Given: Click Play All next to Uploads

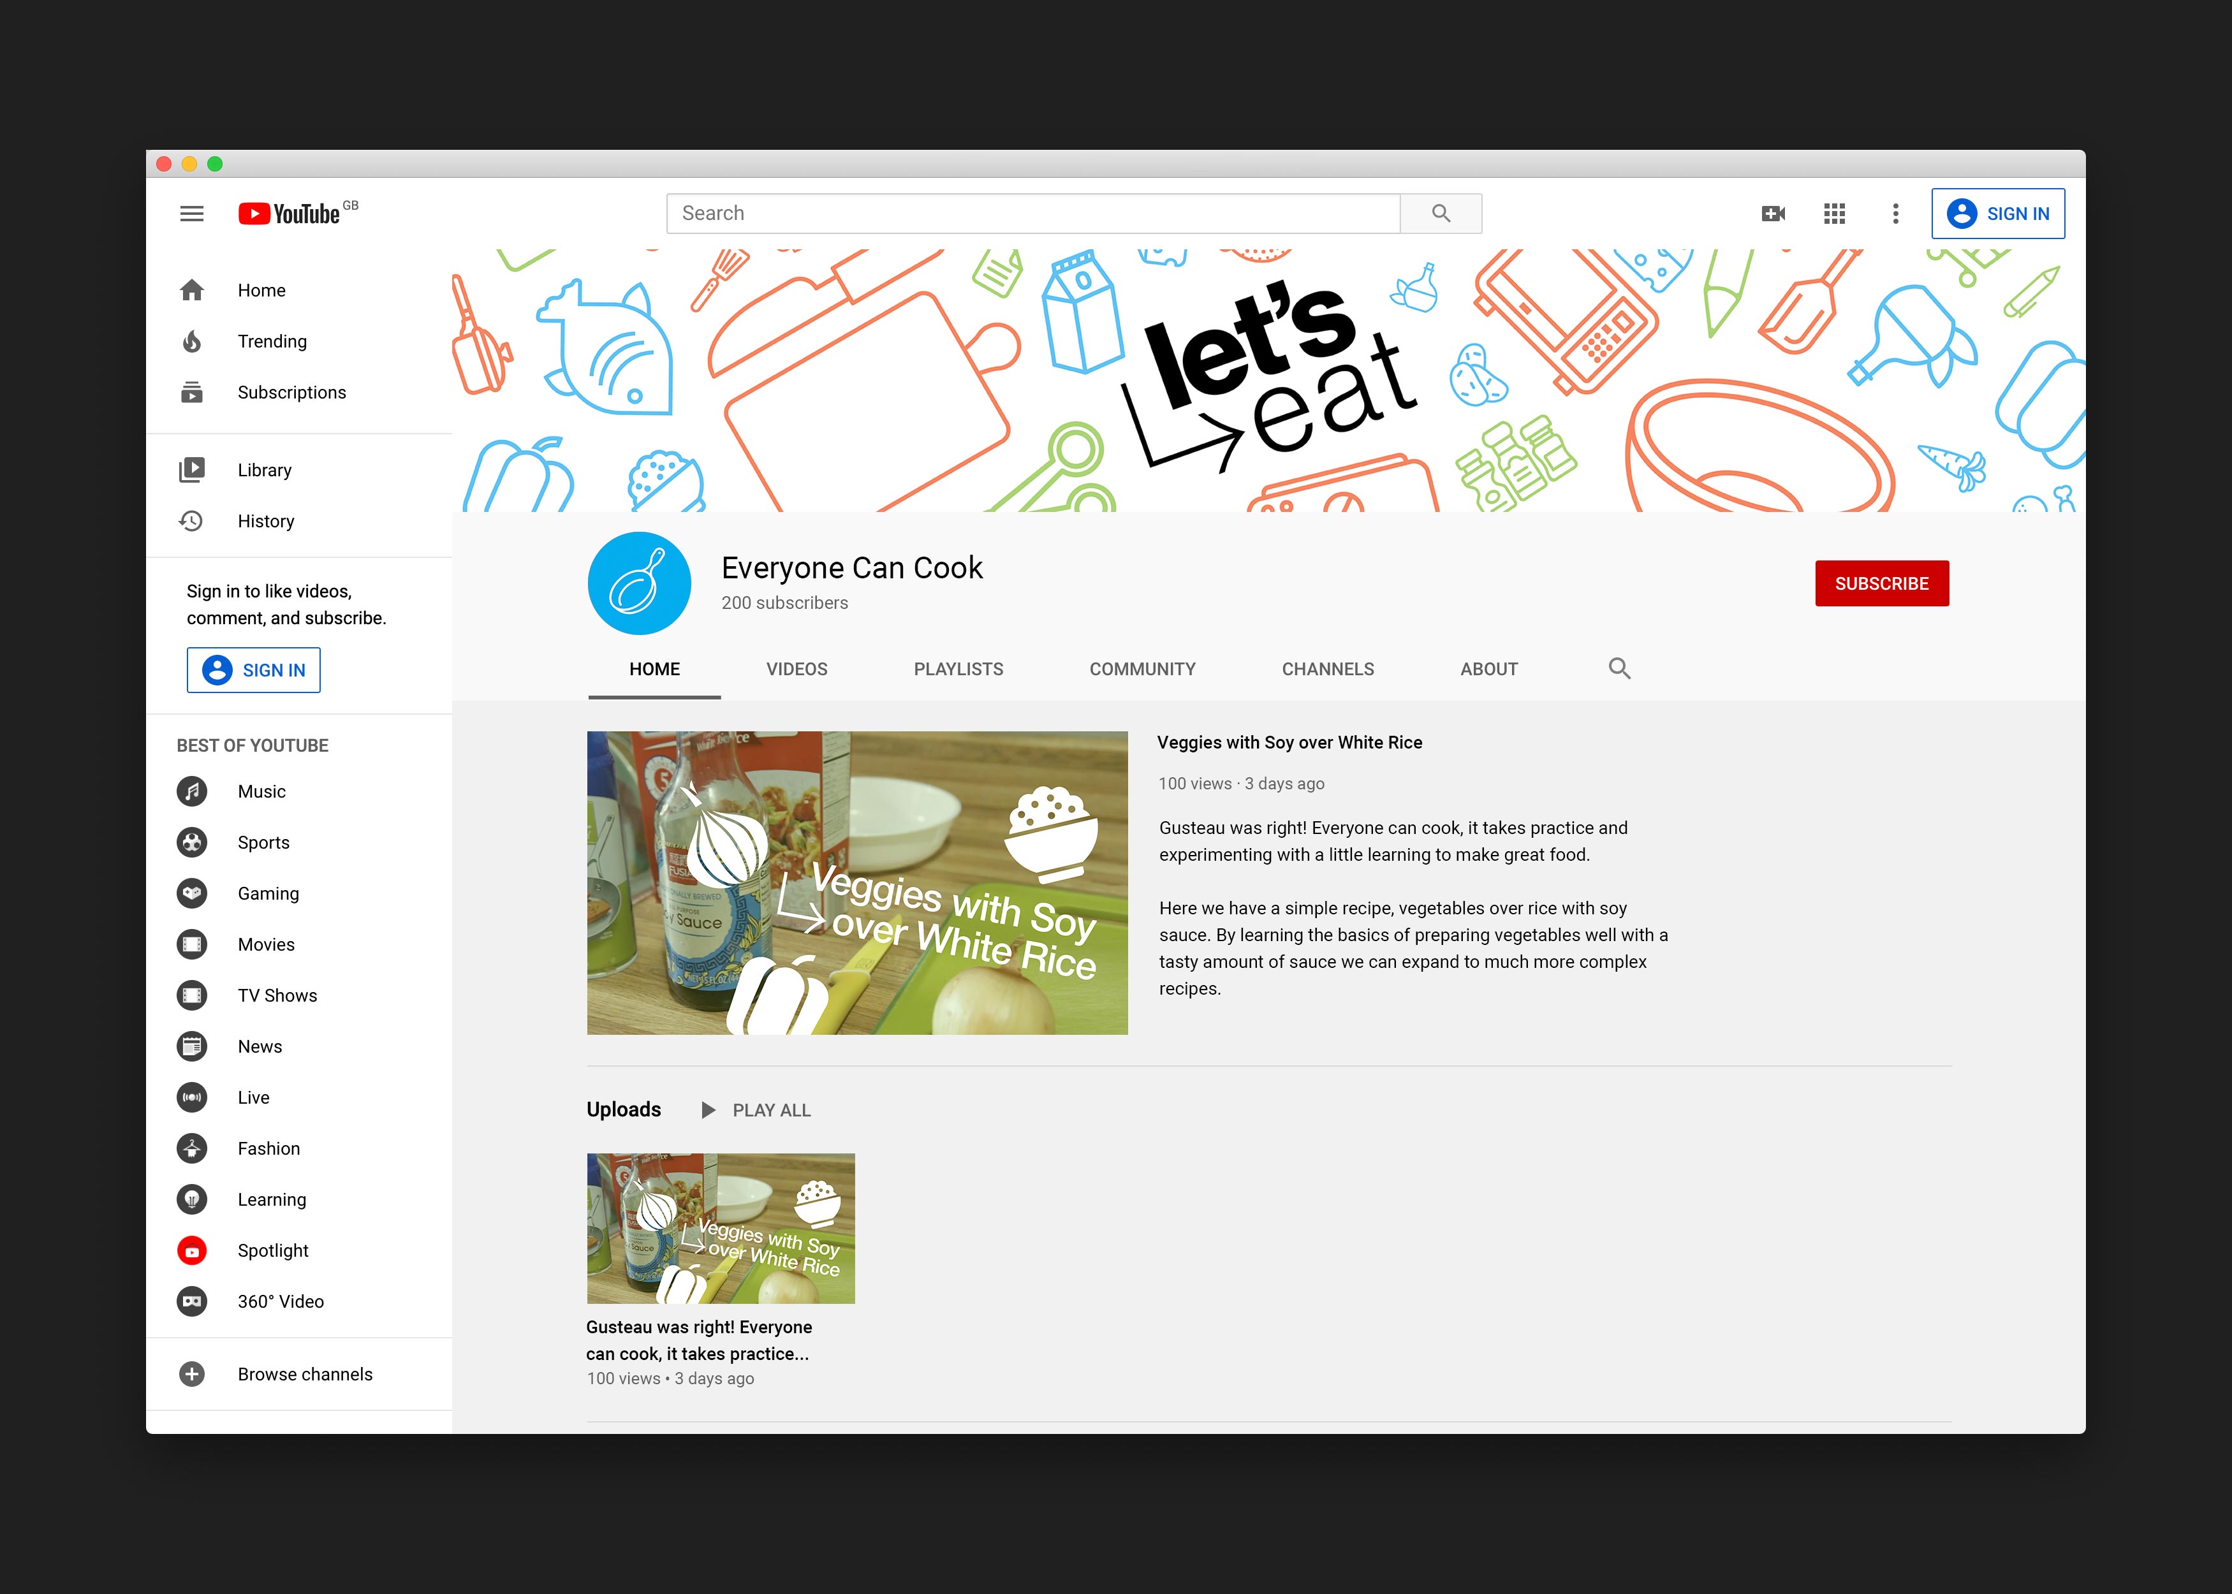Looking at the screenshot, I should pos(756,1110).
